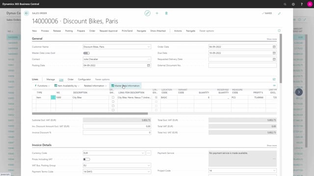Image resolution: width=314 pixels, height=176 pixels.
Task: Toggle Master Data Lines Exist switch
Action: pos(86,53)
